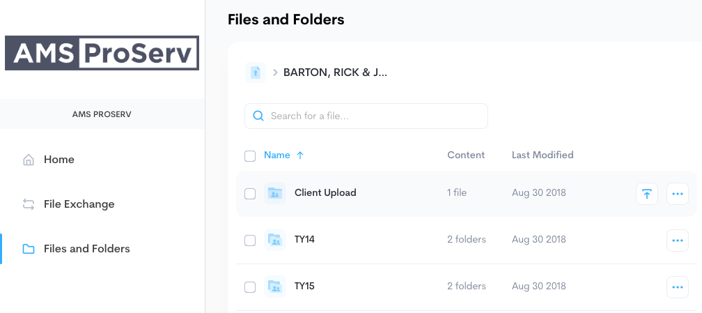This screenshot has height=313, width=702.
Task: Click the Client Upload folder icon
Action: click(274, 193)
